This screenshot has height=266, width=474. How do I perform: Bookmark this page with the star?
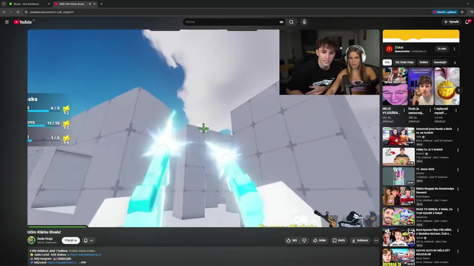pyautogui.click(x=462, y=12)
